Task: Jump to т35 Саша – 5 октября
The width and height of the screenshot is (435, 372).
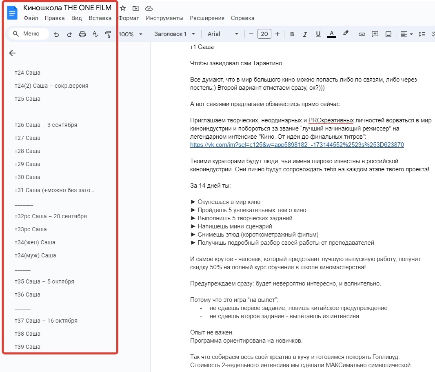Action: pos(44,281)
